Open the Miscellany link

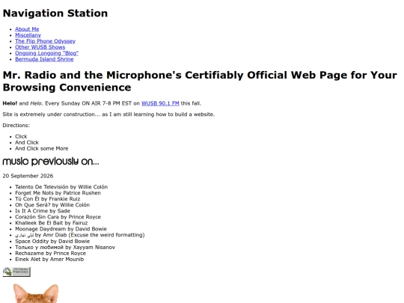28,35
